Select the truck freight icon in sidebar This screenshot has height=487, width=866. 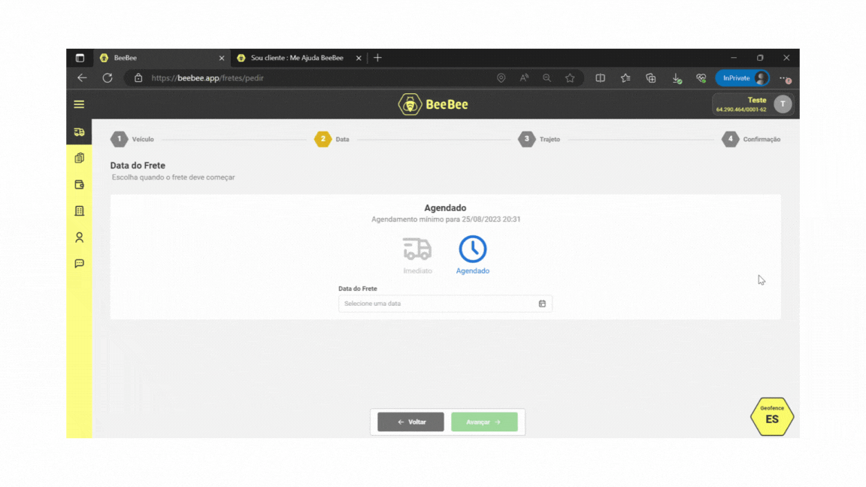(x=80, y=132)
